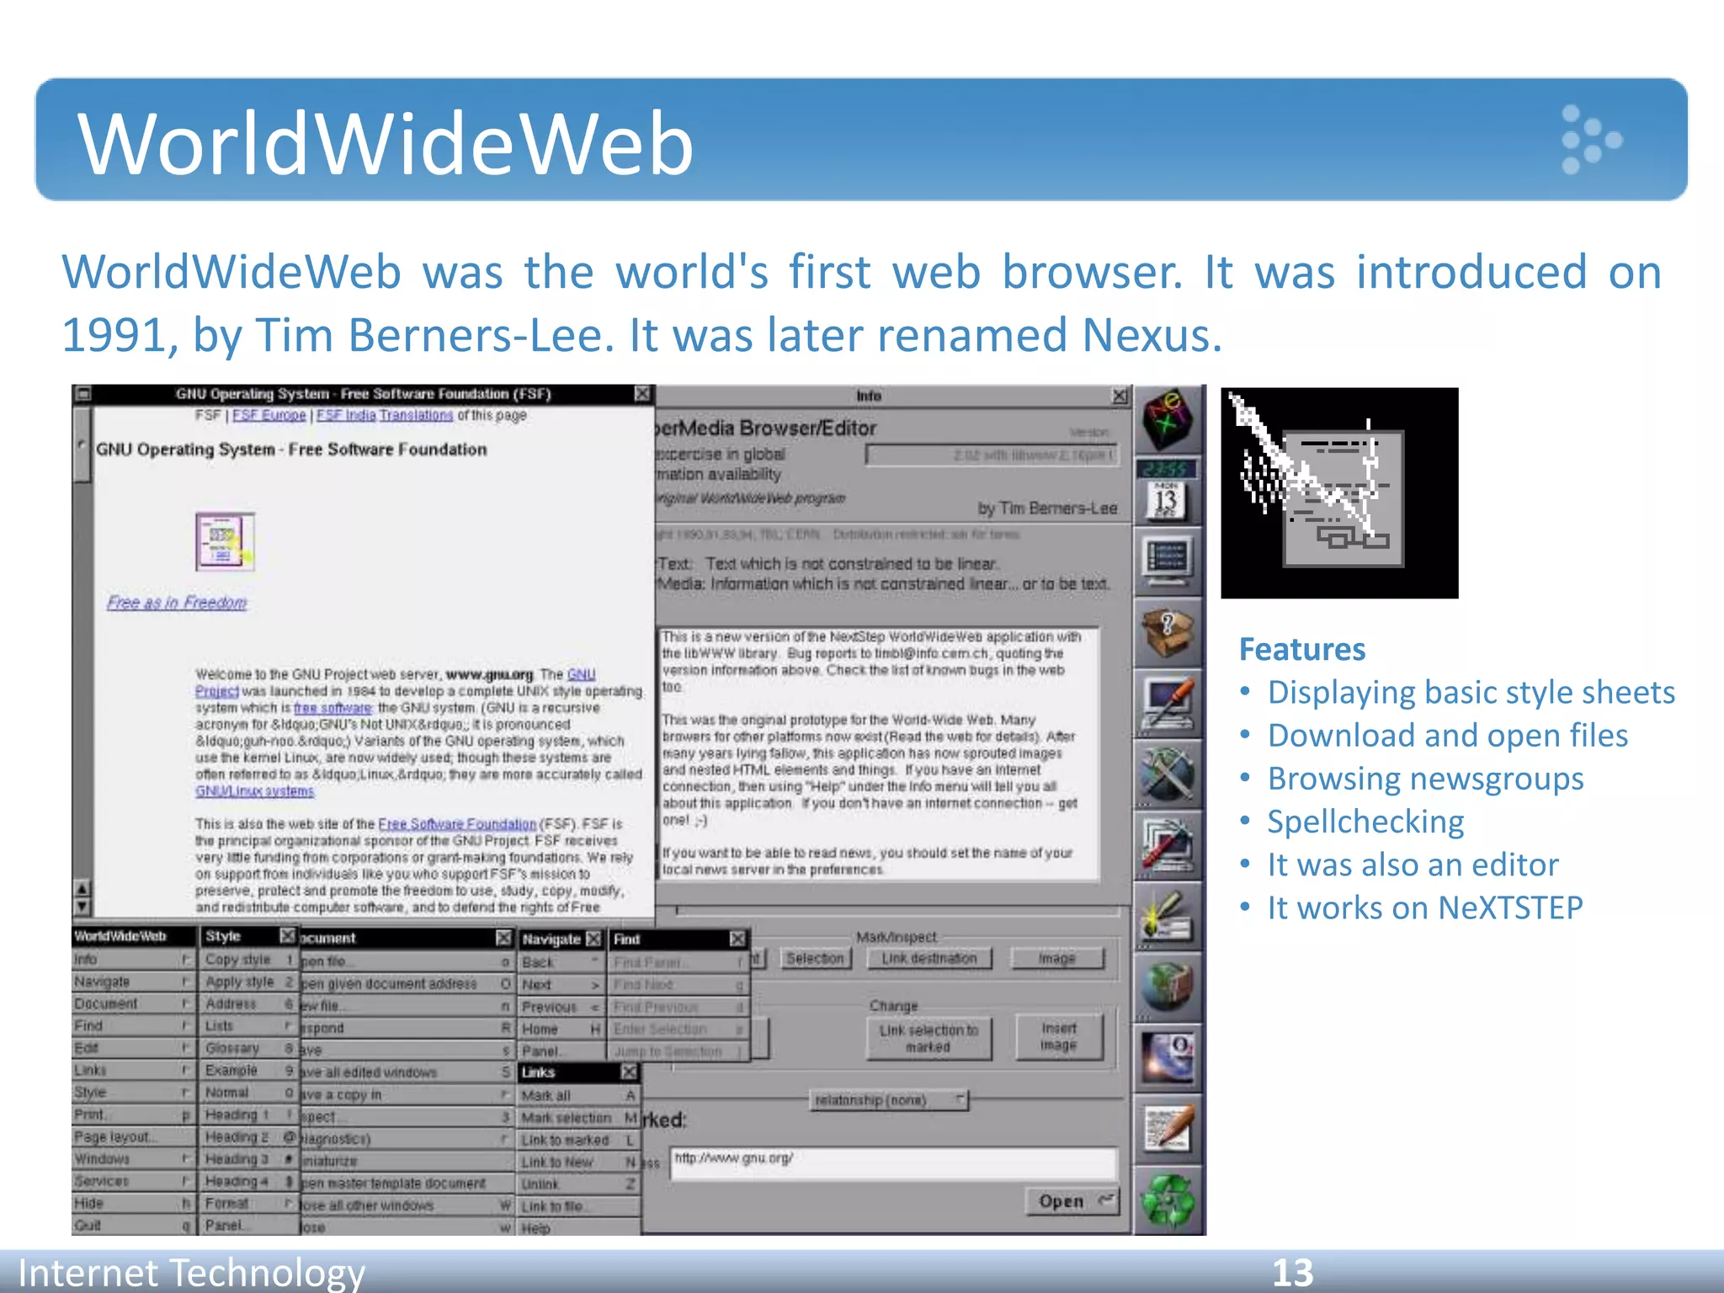
Task: Select Normal in the Style menu
Action: tap(249, 1093)
